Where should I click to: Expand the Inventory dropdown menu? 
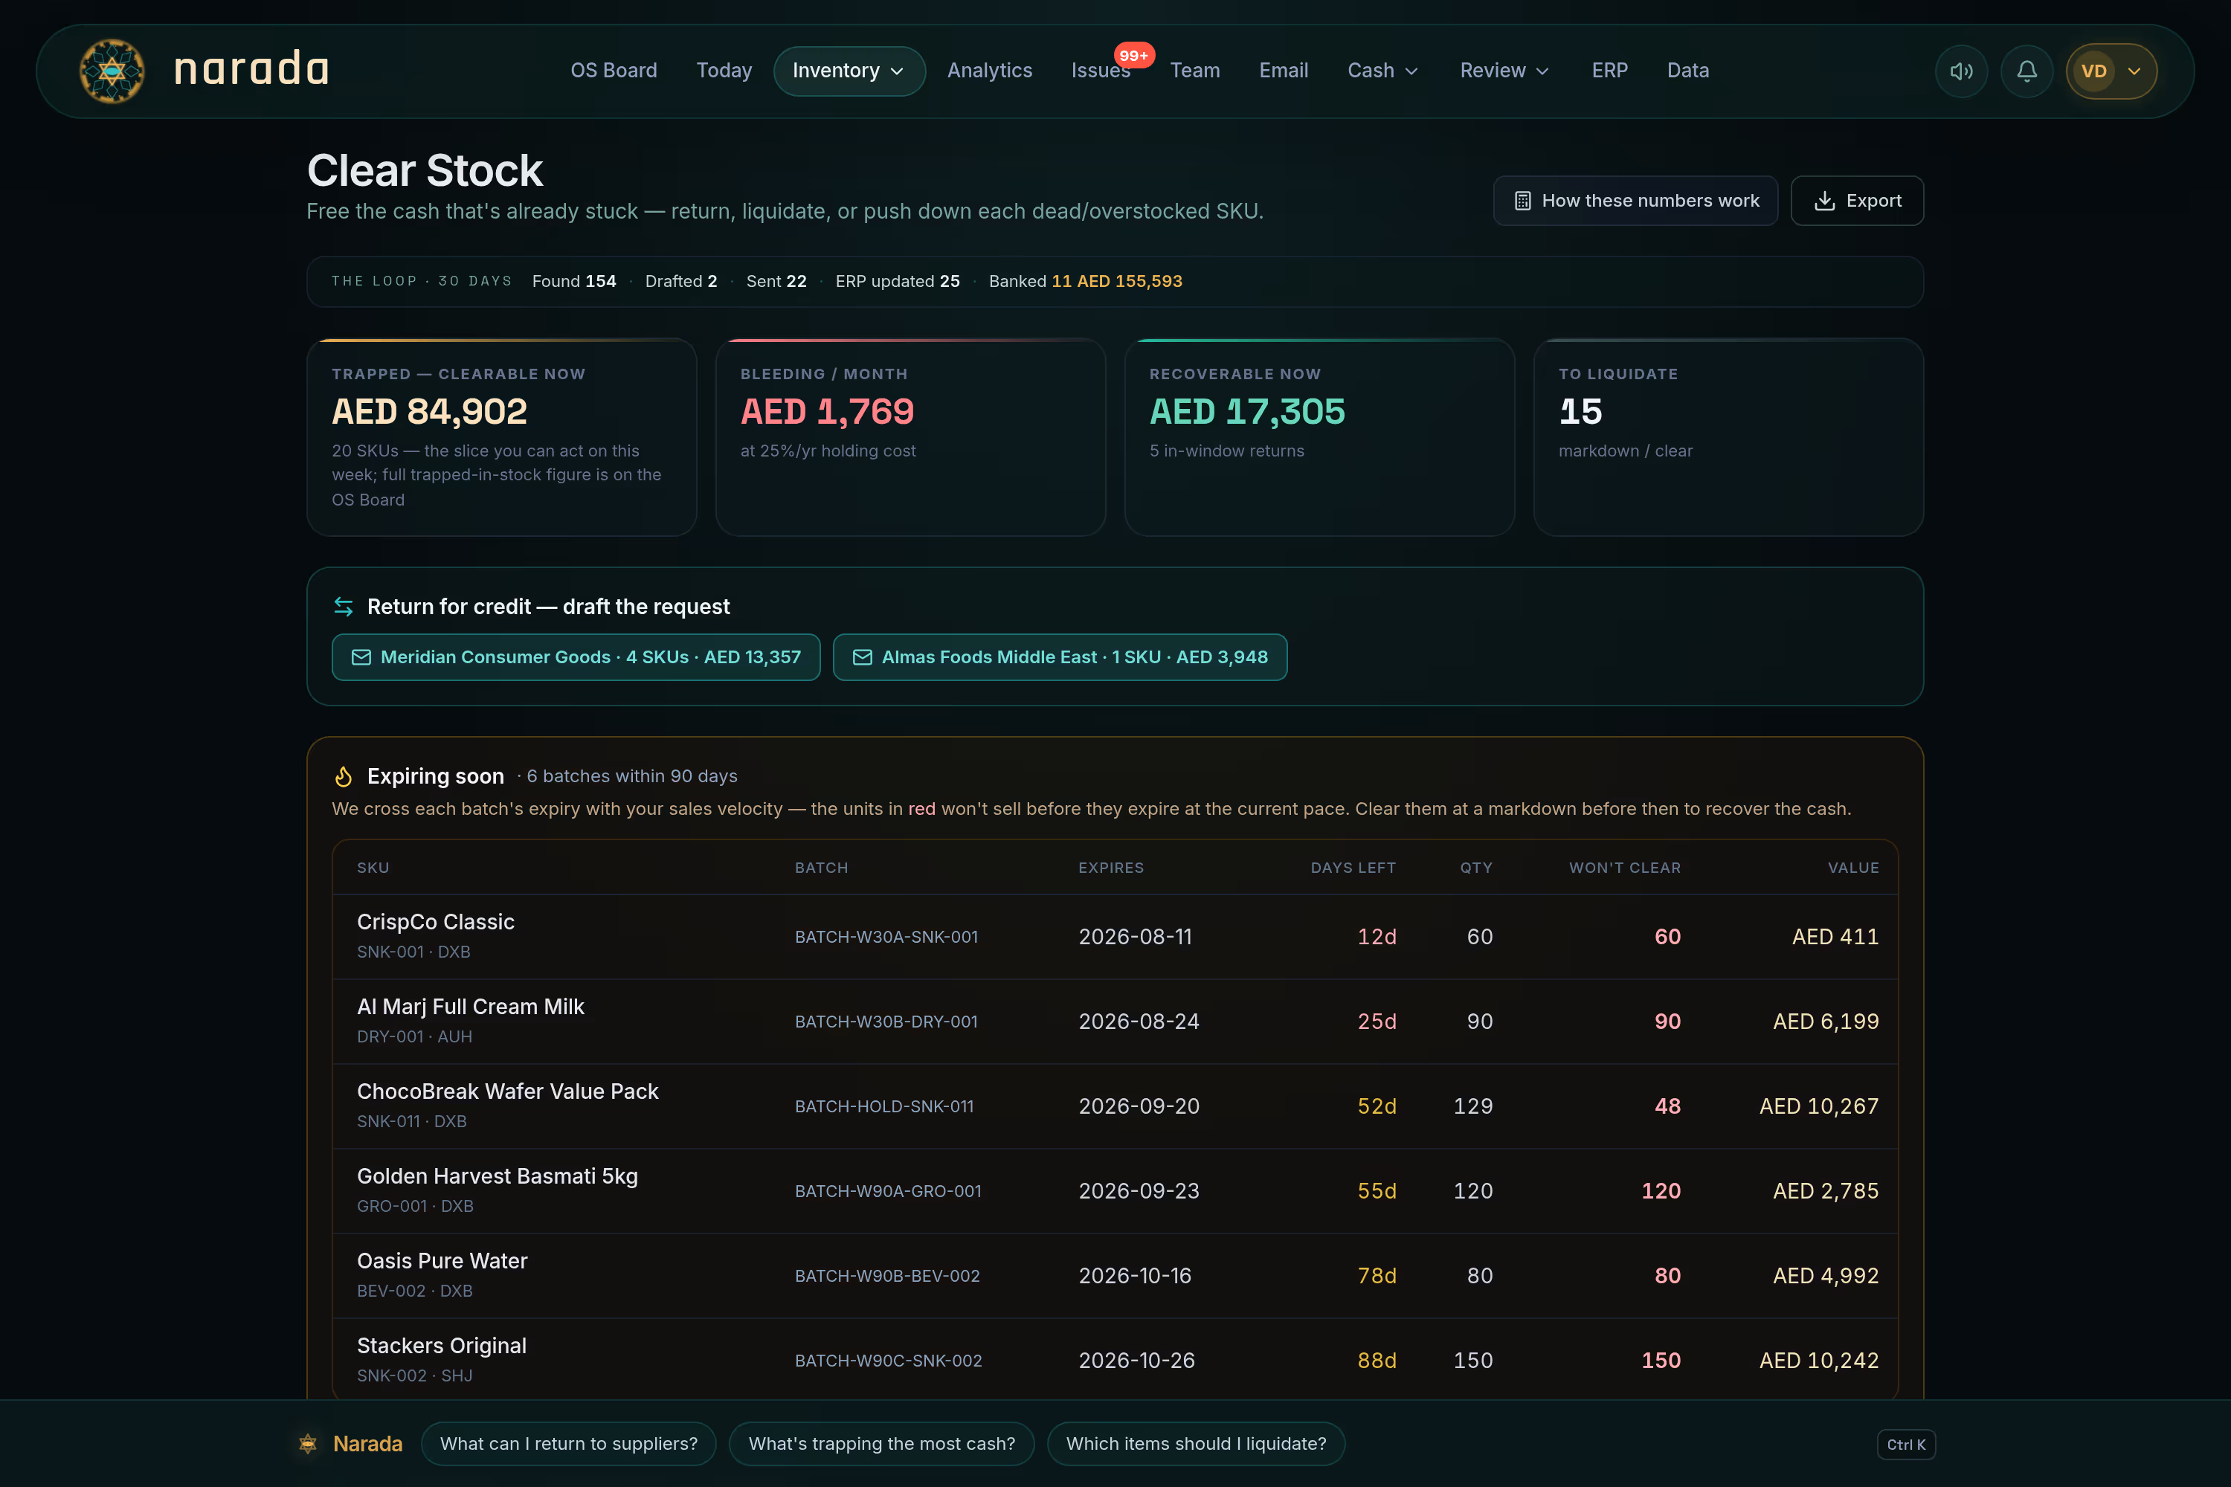click(x=849, y=71)
